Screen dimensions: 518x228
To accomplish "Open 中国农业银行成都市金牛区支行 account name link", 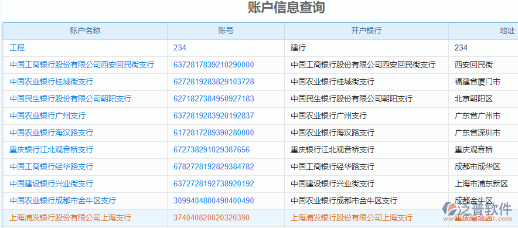I will (63, 200).
